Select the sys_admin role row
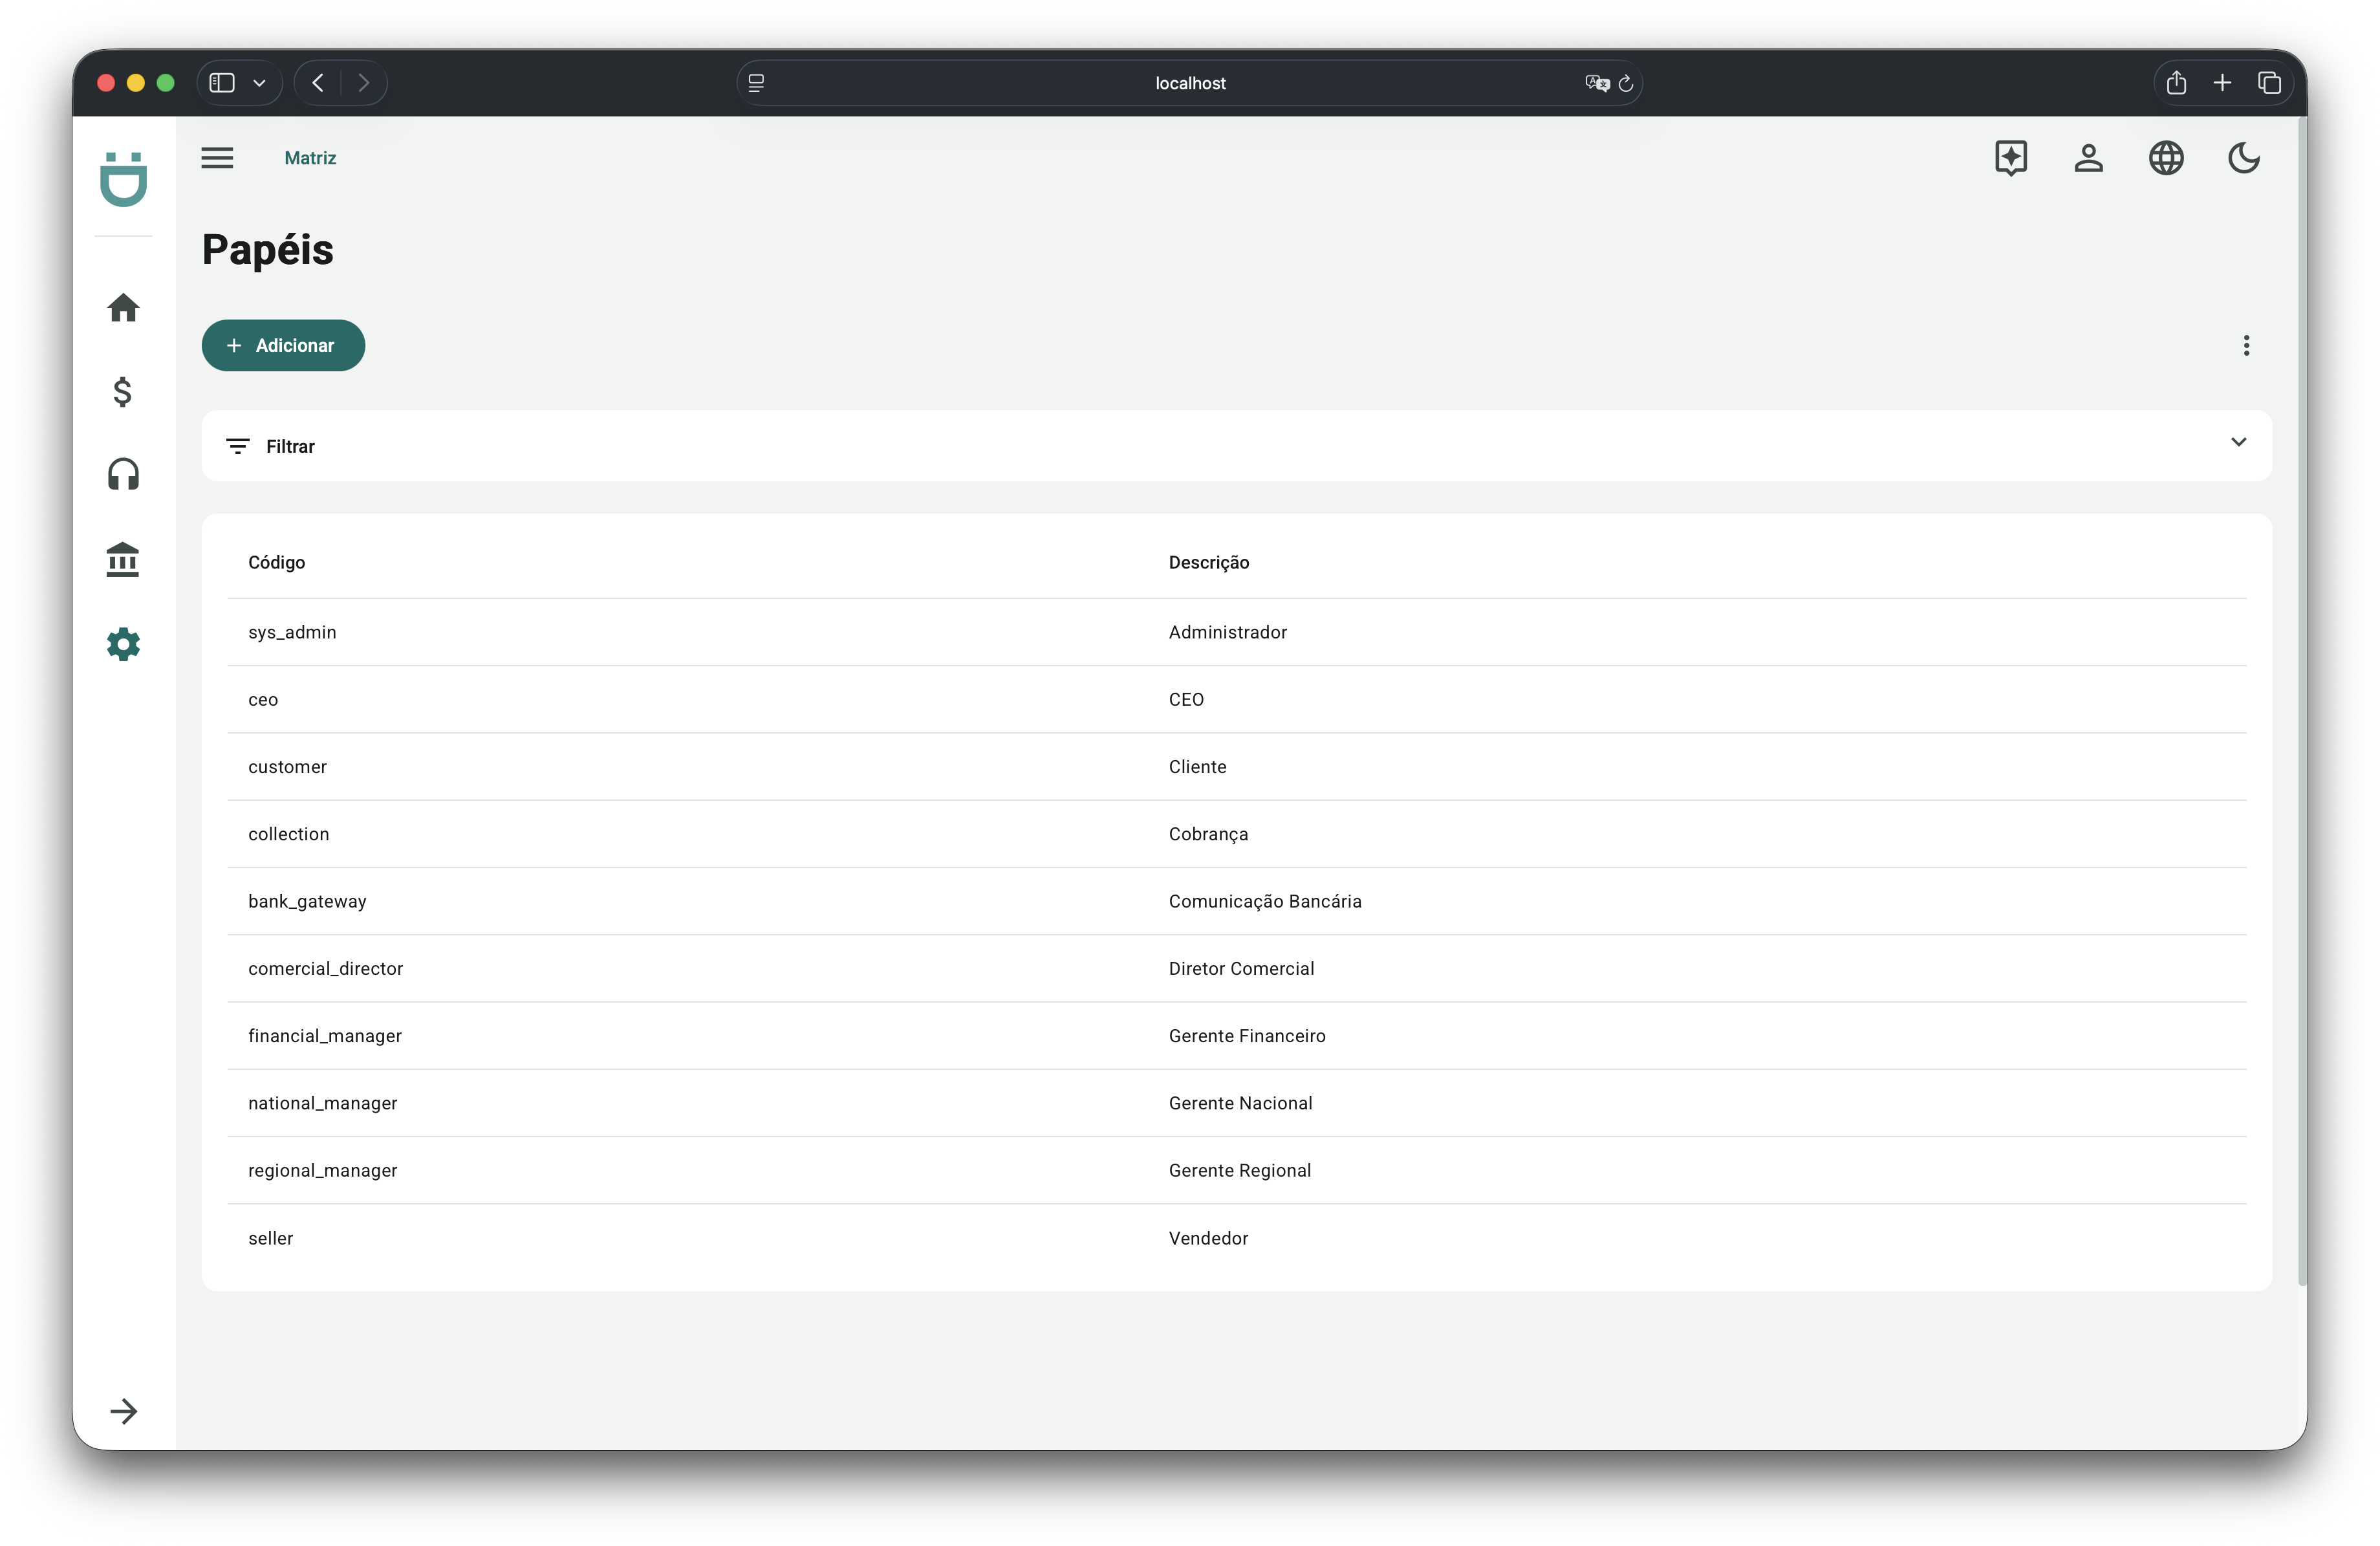 (292, 632)
